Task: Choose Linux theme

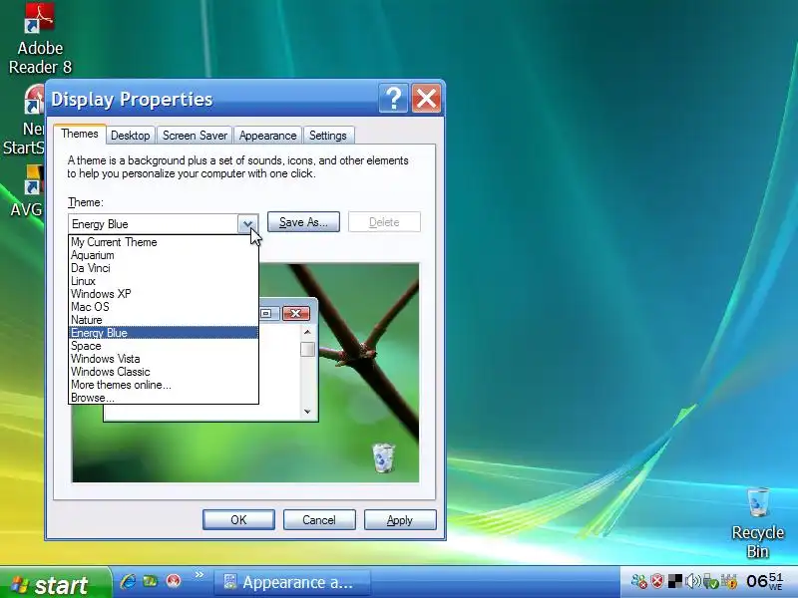Action: click(x=164, y=281)
